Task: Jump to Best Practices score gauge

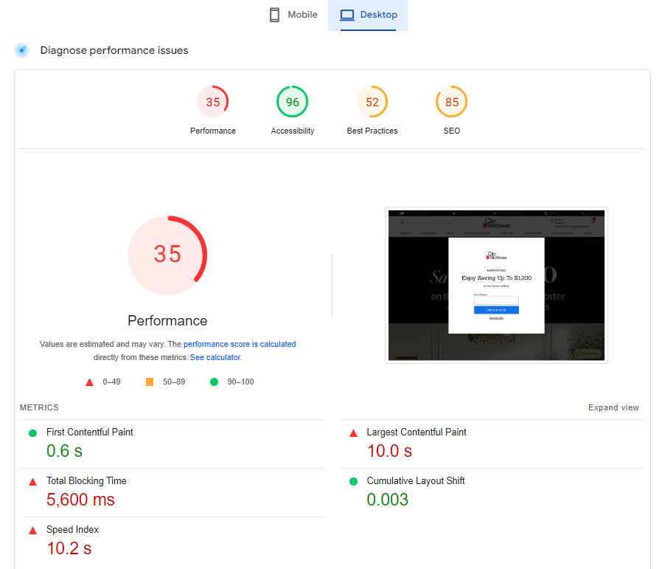Action: pyautogui.click(x=372, y=103)
